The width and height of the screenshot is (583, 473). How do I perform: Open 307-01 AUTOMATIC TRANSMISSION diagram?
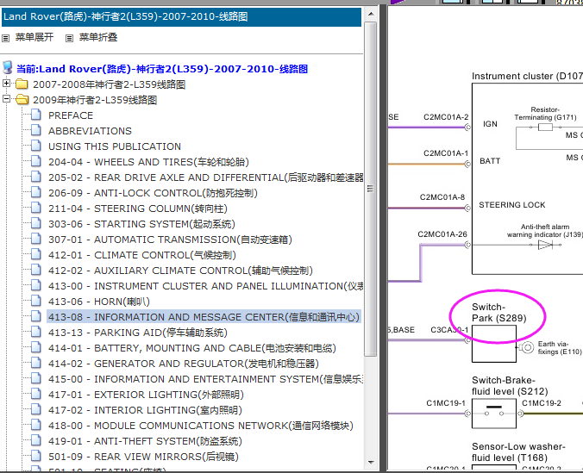click(170, 240)
